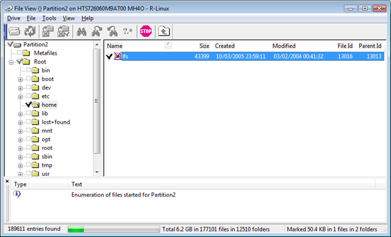Click the drive view toolbar icon
The width and height of the screenshot is (391, 237).
(x=14, y=31)
